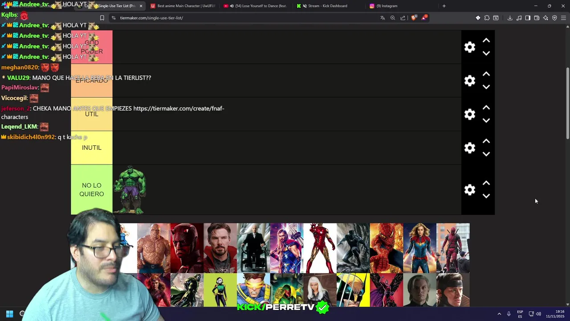Open the extensions puzzle icon
The image size is (570, 321).
(487, 18)
